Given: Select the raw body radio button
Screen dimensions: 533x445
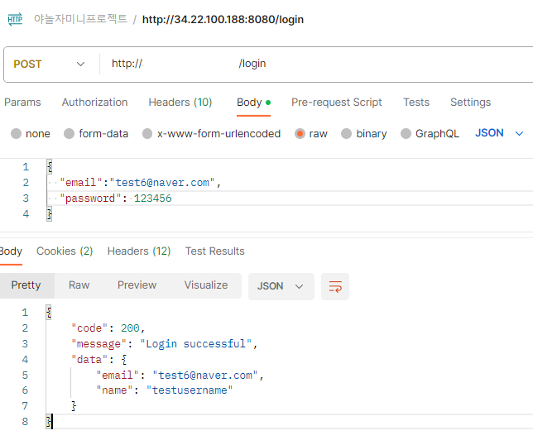Looking at the screenshot, I should pyautogui.click(x=300, y=133).
